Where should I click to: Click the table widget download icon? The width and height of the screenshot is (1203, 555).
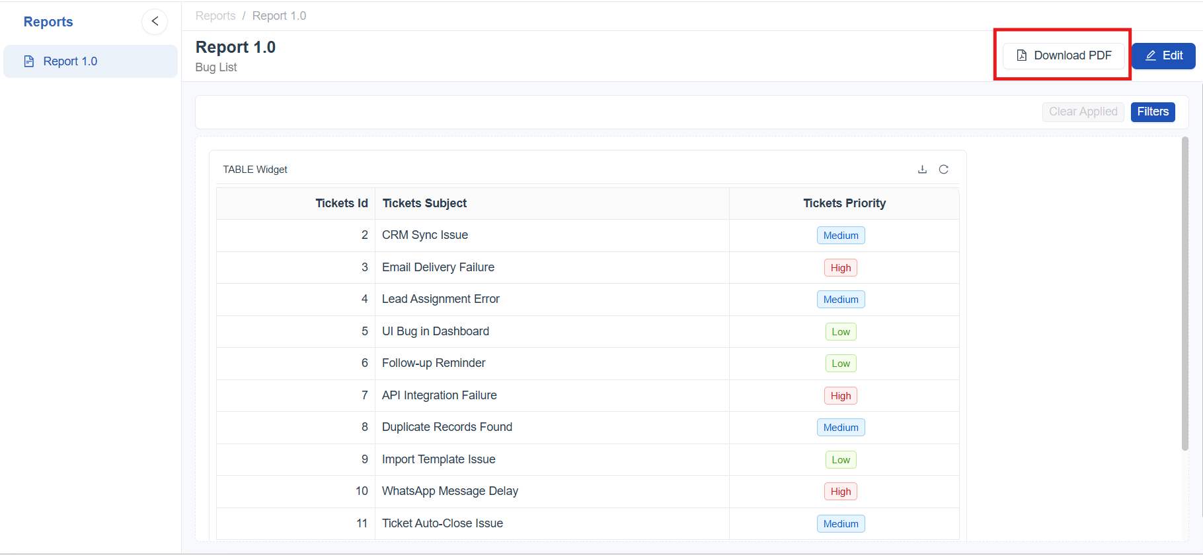[922, 170]
